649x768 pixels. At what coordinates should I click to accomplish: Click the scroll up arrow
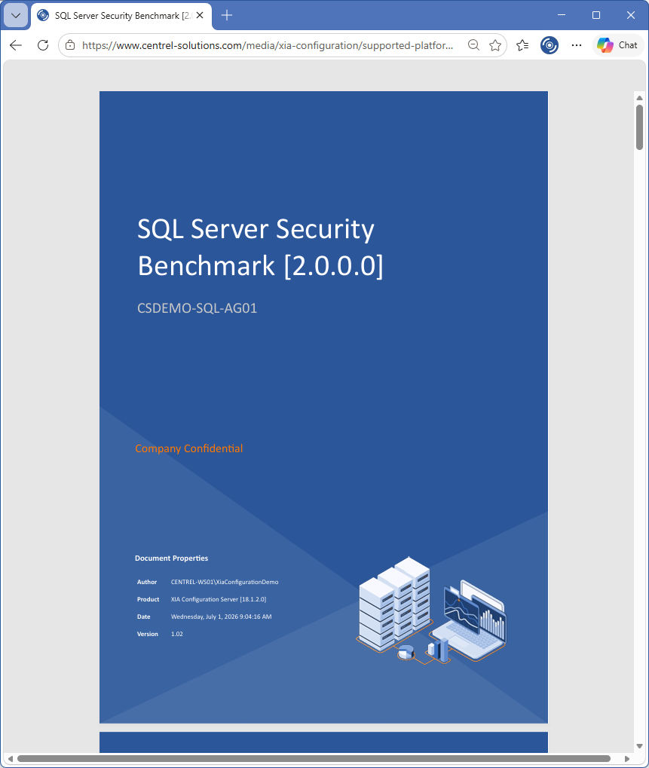[639, 97]
